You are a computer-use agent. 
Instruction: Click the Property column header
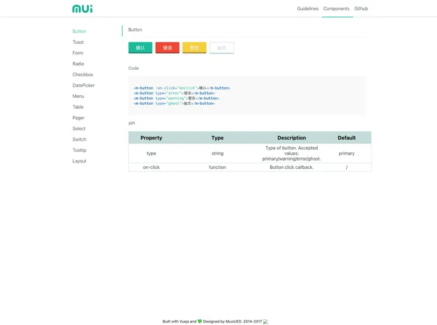tap(151, 138)
